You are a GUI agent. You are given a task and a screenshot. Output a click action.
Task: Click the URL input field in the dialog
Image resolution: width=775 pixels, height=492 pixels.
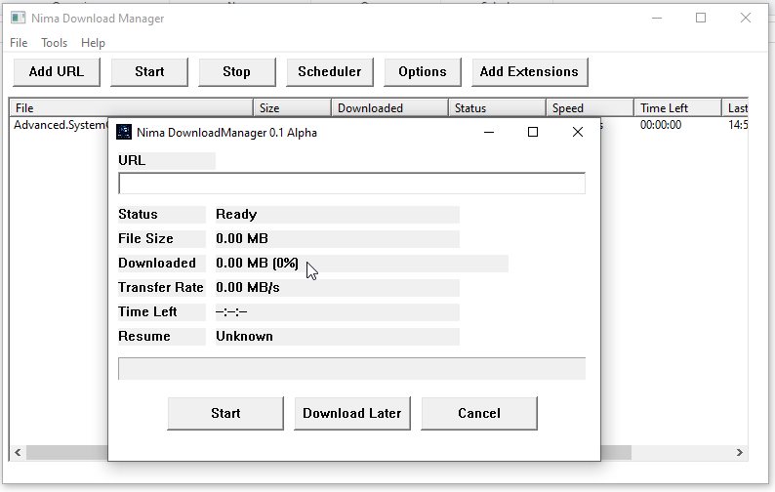(352, 184)
